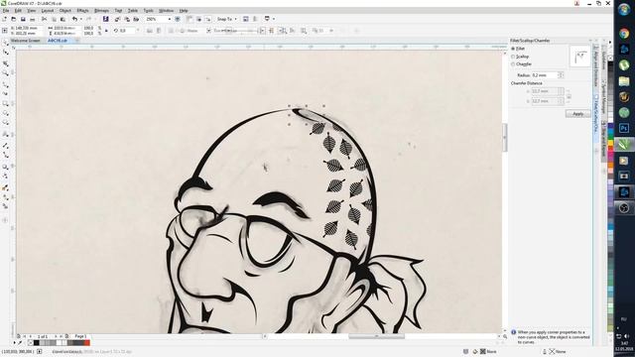Viewport: 635px width, 357px height.
Task: Switch to the Welcome Screen tab
Action: click(x=25, y=41)
